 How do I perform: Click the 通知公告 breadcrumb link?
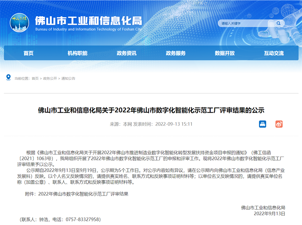68,79
